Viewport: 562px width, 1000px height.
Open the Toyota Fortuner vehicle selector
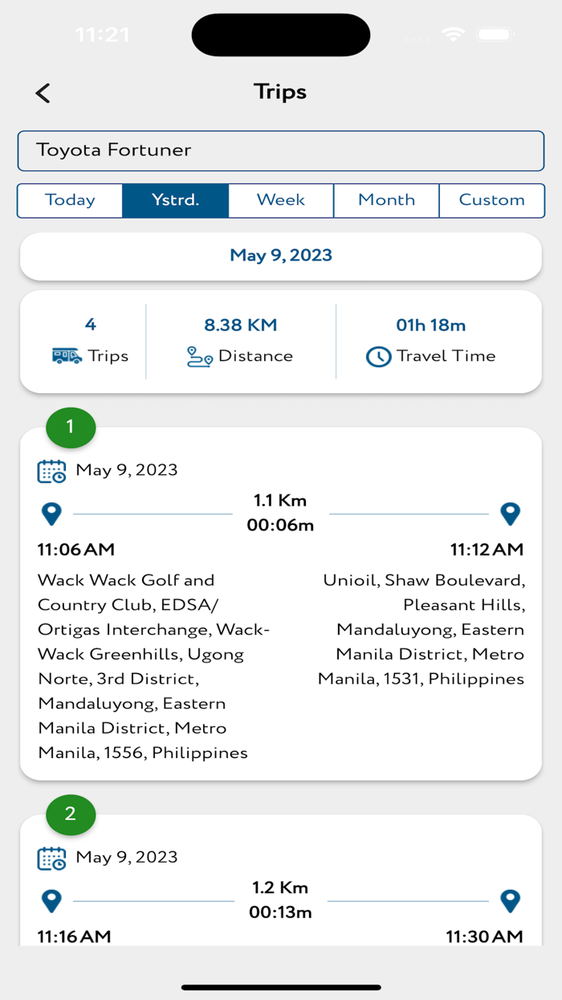point(280,150)
